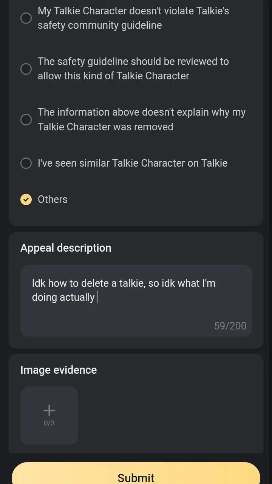
Task: Tap the 0/3 image count label
Action: [49, 423]
